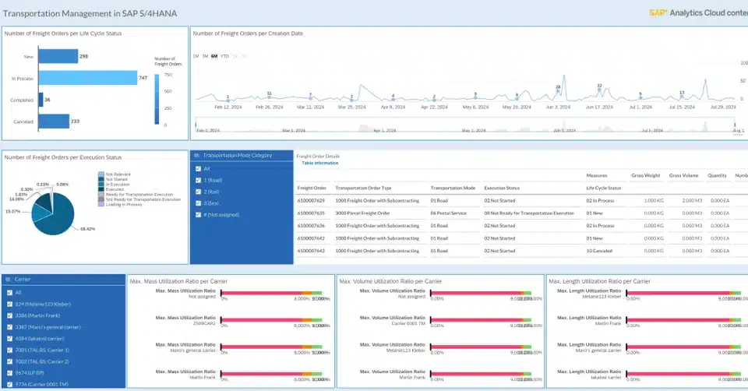
Task: Click the Jun 17, 2024 data point labeled 32
Action: [600, 90]
